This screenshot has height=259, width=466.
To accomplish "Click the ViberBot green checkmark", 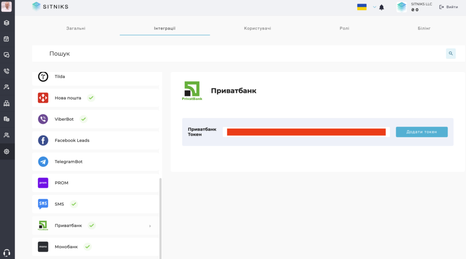I will 83,119.
